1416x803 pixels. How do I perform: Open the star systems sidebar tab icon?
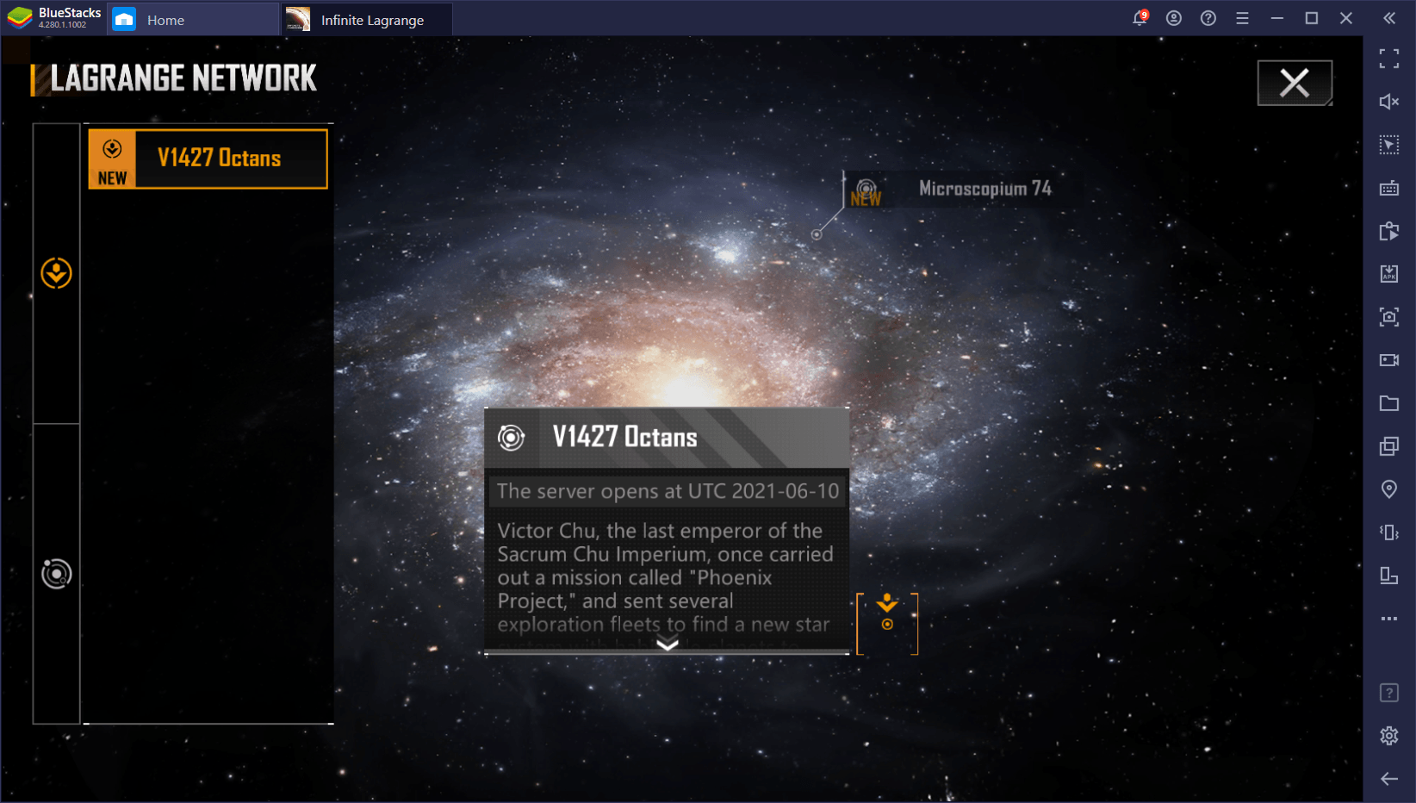coord(57,574)
